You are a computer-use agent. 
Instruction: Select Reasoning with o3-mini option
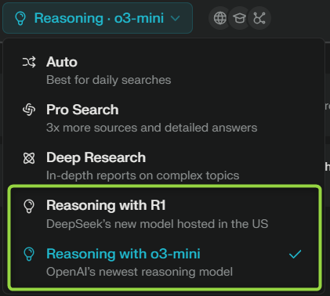coord(164,262)
